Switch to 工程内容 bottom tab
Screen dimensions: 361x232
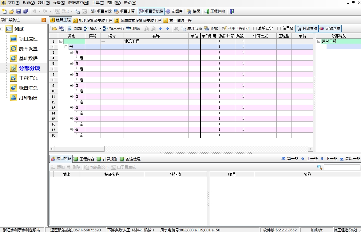[84, 159]
